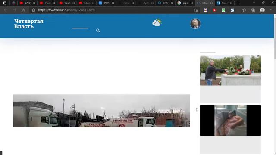The width and height of the screenshot is (276, 155).
Task: Open the tab actions menu icon
Action: point(5,3)
